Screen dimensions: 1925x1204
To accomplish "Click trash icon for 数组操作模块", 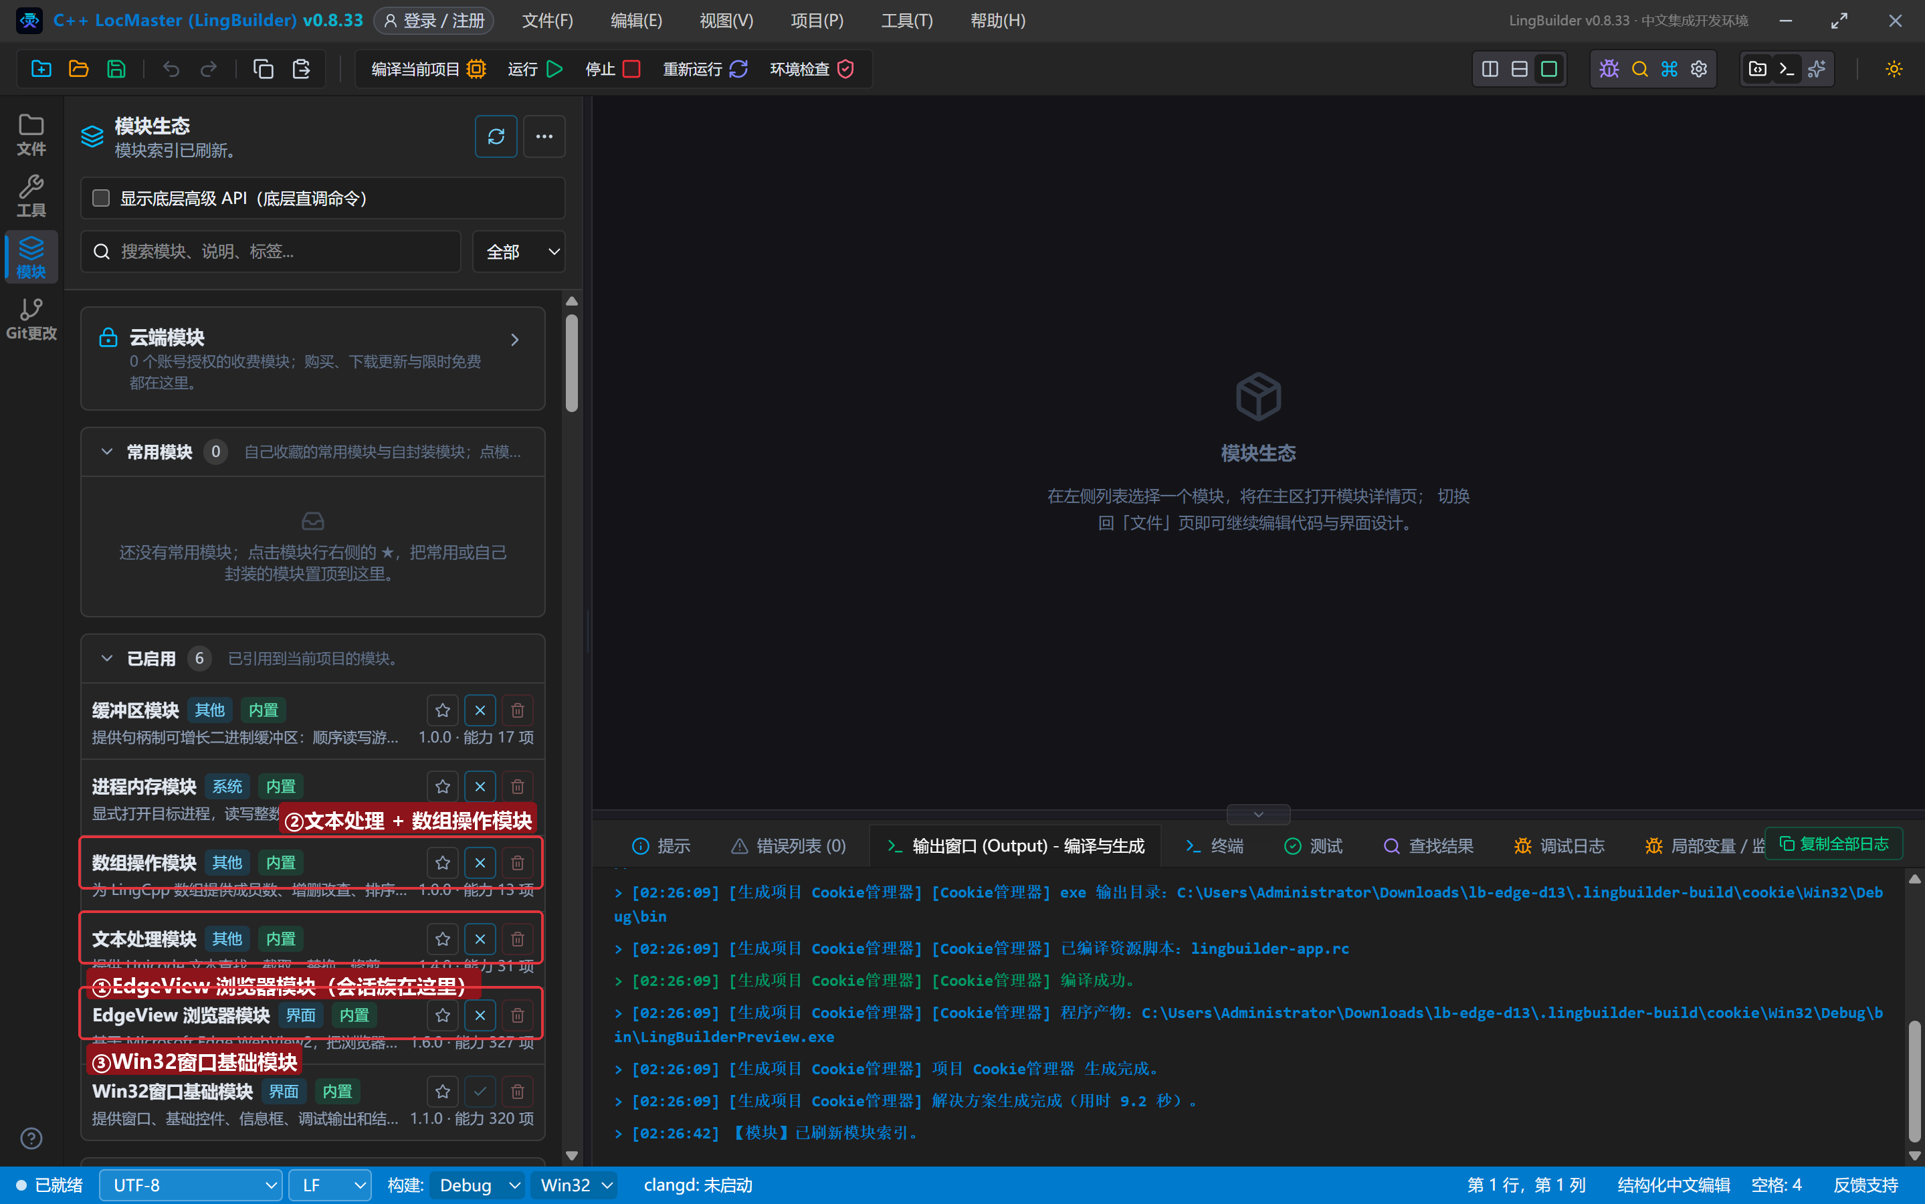I will (518, 863).
